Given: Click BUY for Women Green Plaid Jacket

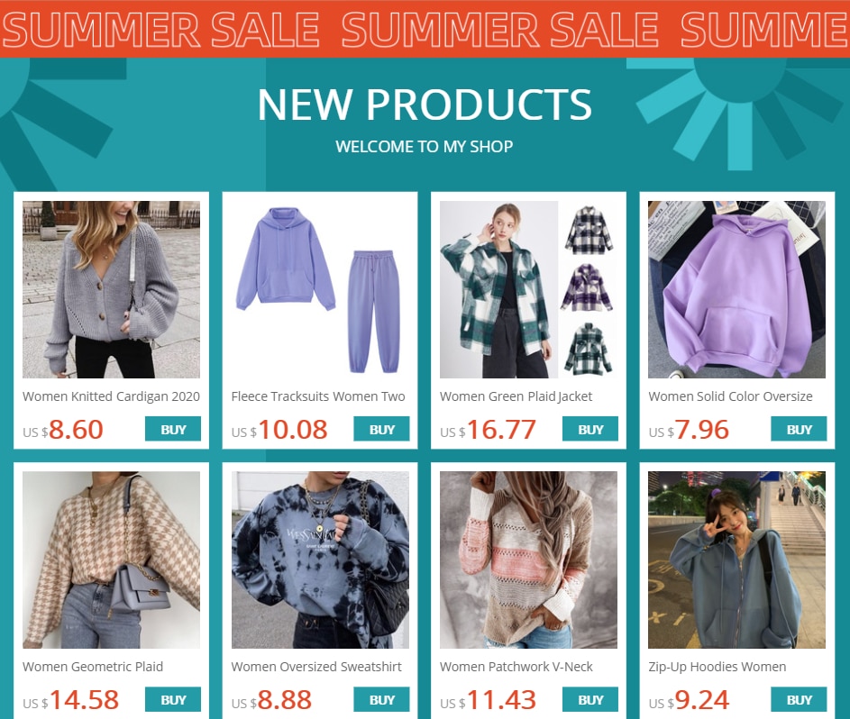Looking at the screenshot, I should 590,429.
